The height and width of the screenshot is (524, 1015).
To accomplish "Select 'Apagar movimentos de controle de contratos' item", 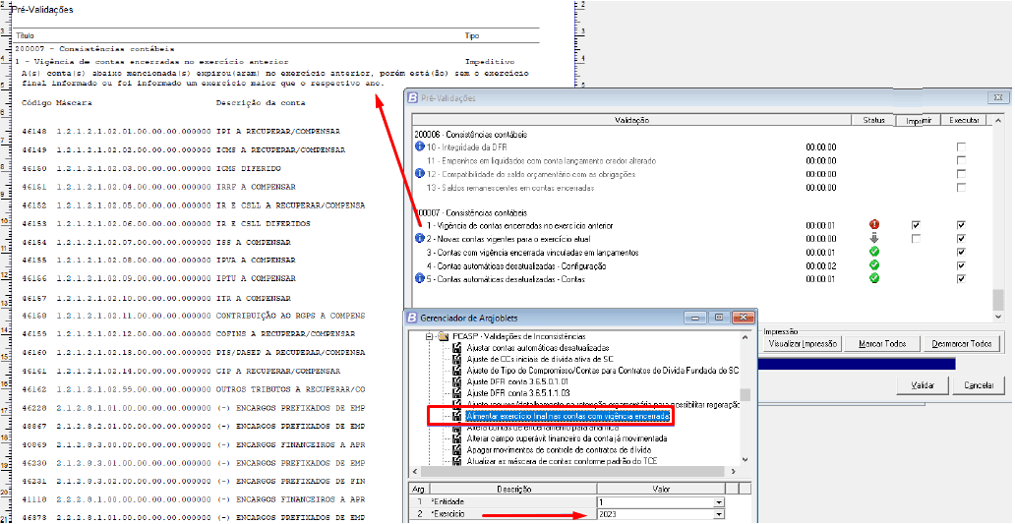I will click(x=560, y=450).
